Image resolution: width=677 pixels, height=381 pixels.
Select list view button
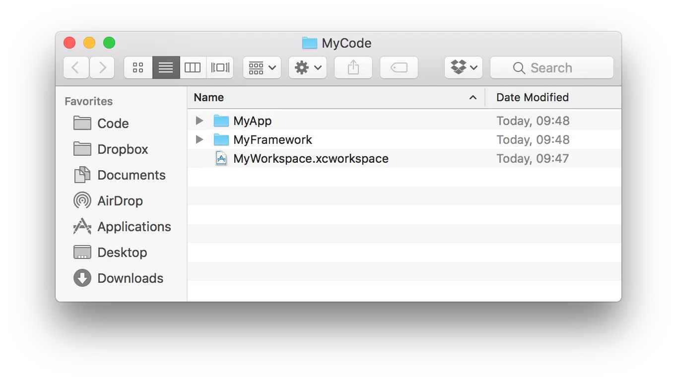click(166, 67)
